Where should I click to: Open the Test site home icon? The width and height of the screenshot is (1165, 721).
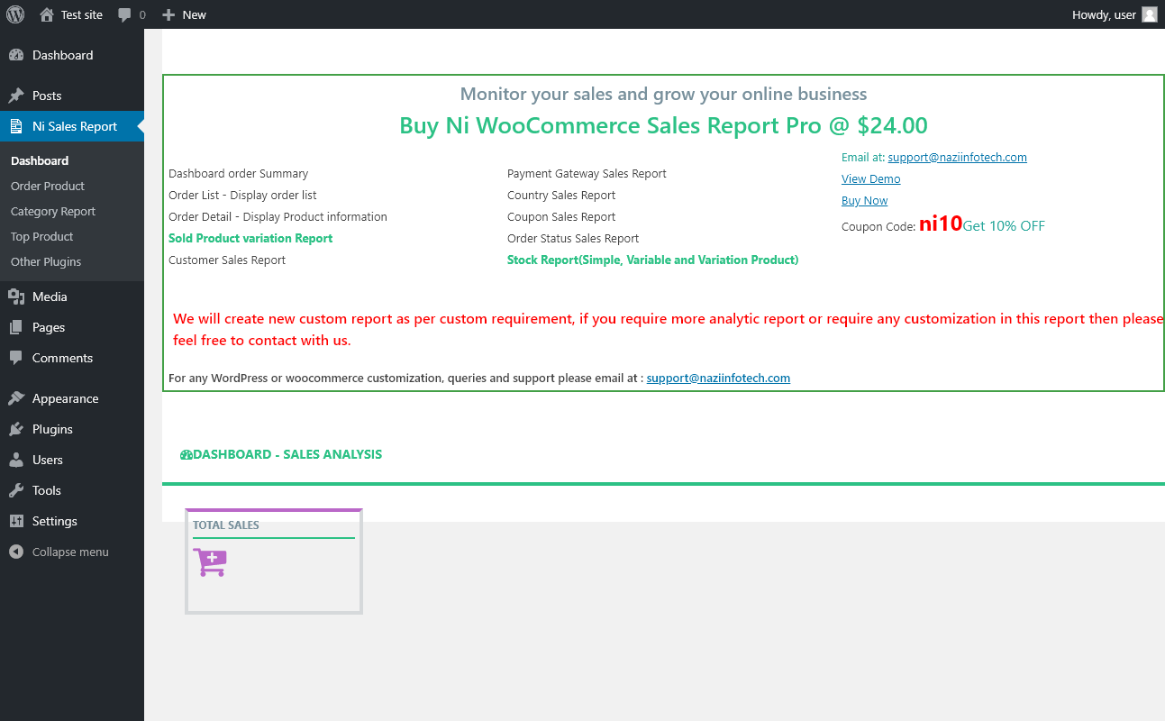click(47, 14)
